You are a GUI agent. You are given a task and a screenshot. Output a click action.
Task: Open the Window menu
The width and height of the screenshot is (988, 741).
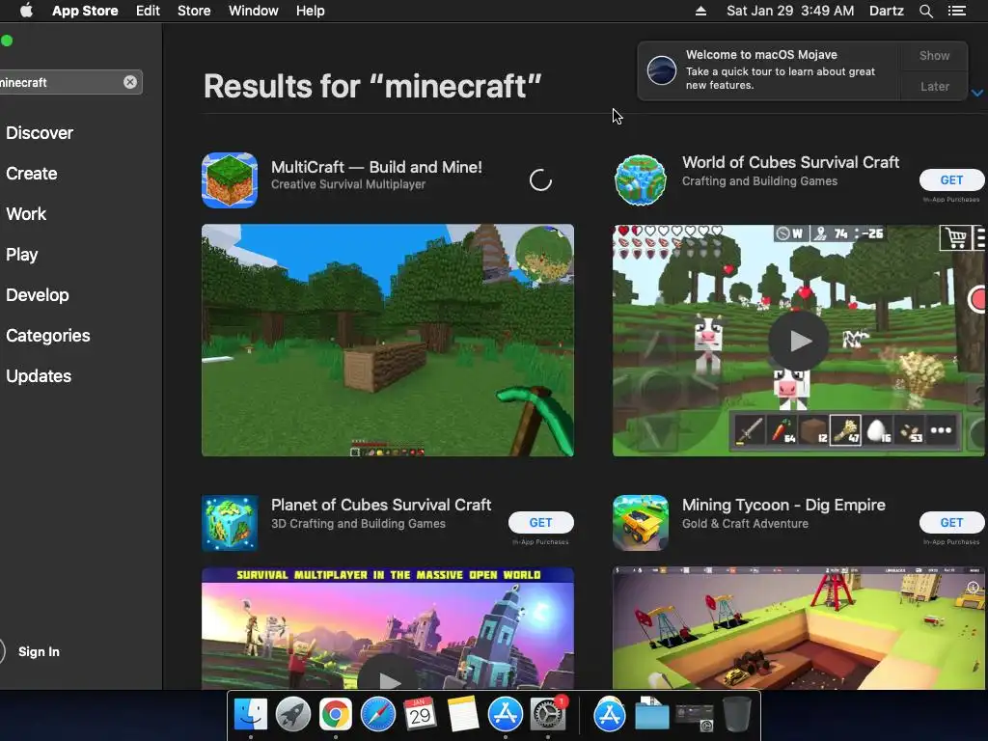[254, 11]
